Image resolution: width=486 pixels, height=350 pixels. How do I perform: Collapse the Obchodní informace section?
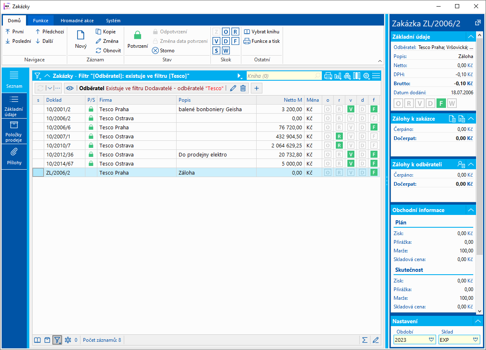click(x=471, y=210)
